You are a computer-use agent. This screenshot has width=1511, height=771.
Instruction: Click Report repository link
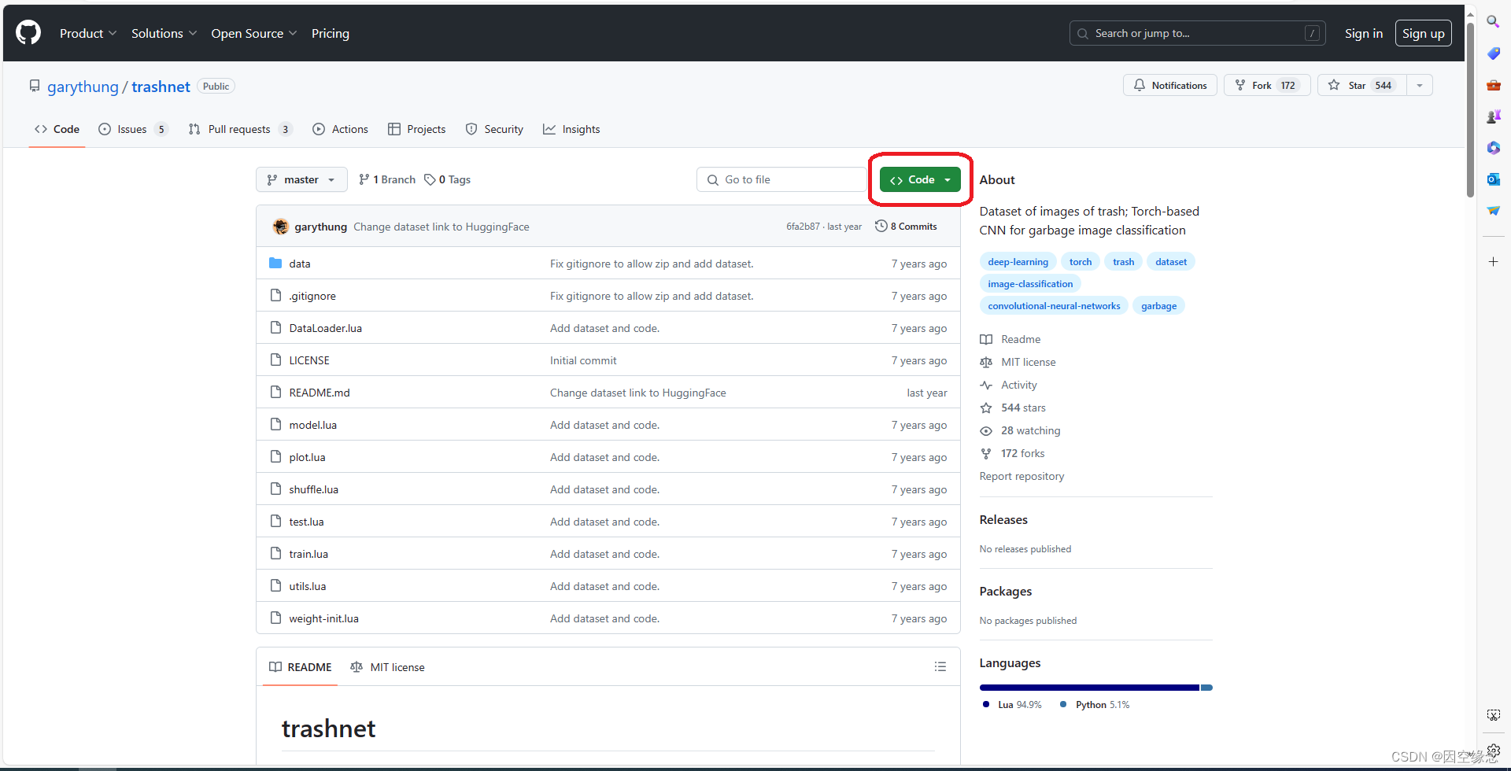pyautogui.click(x=1021, y=476)
